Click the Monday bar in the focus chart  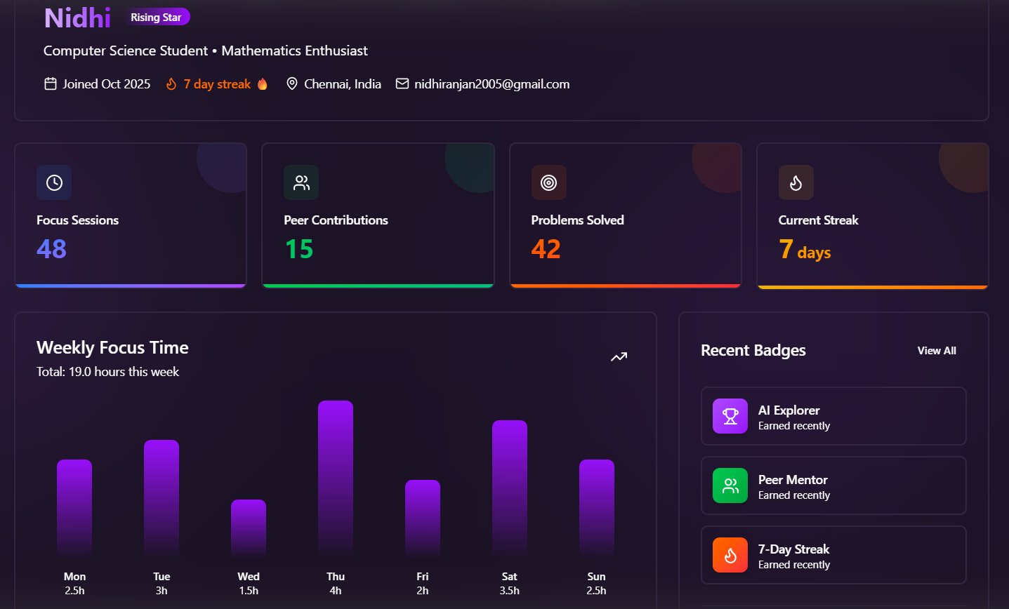pos(74,509)
